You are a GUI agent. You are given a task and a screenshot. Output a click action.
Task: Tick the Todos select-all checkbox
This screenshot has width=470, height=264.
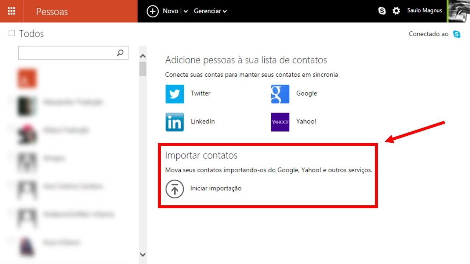(12, 33)
